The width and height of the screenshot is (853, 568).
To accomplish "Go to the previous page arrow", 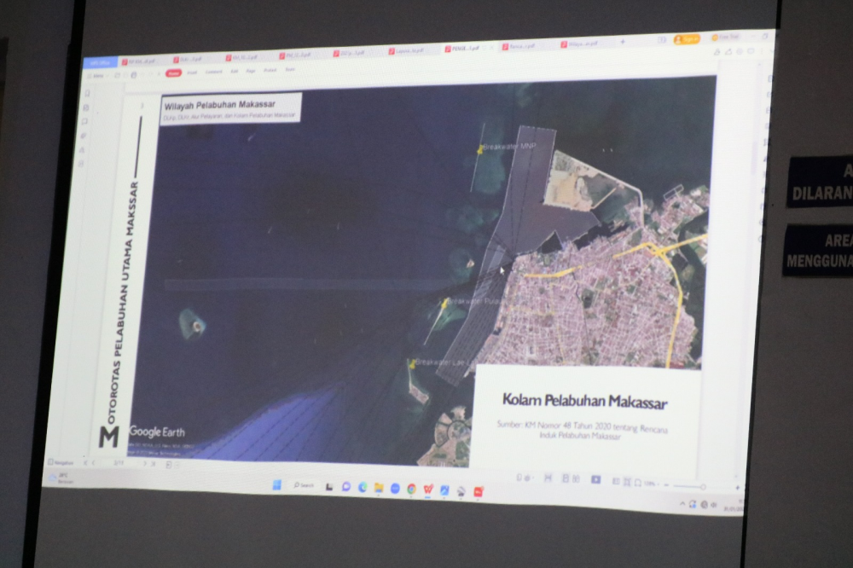I will 94,463.
